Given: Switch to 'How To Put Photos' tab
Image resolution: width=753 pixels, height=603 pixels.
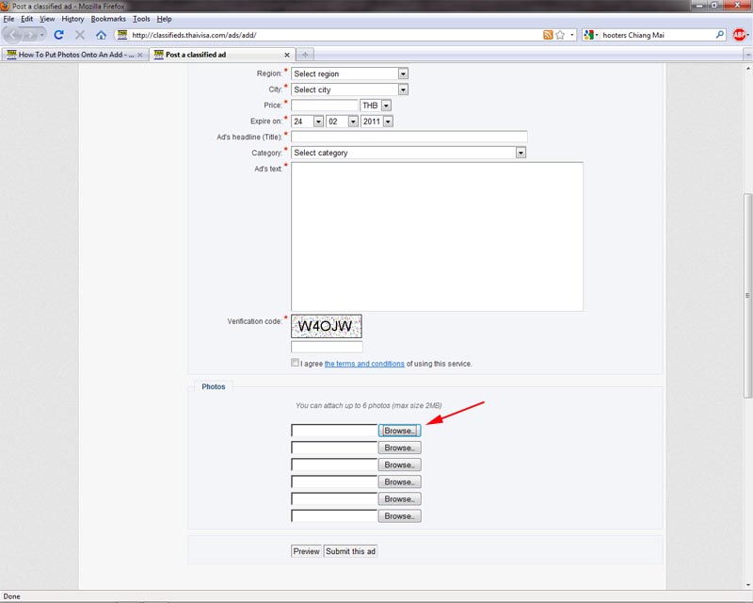Looking at the screenshot, I should [x=75, y=55].
